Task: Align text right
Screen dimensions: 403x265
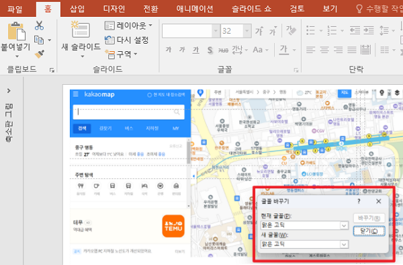Action: coord(338,50)
